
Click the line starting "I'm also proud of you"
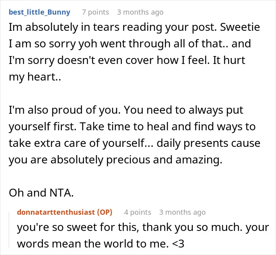[126, 110]
